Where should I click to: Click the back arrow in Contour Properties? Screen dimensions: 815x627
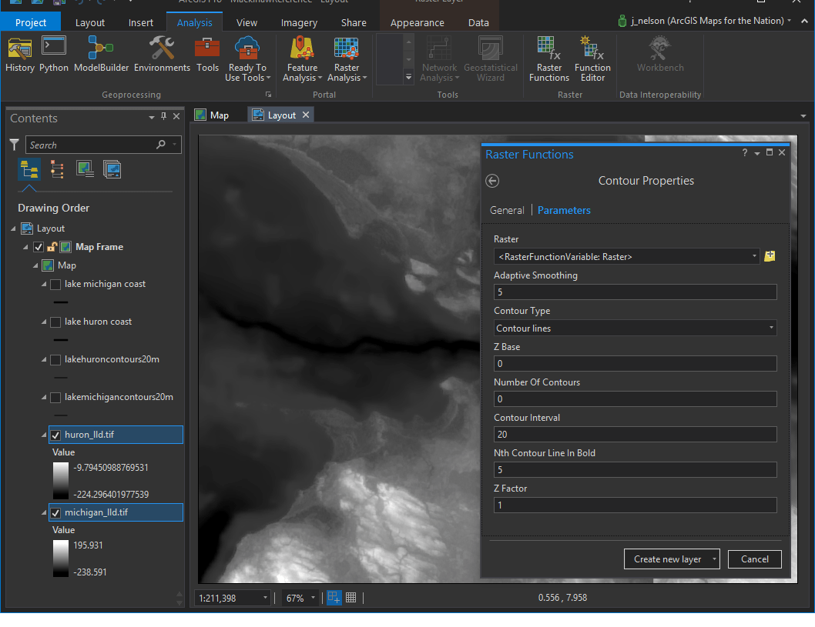[493, 181]
